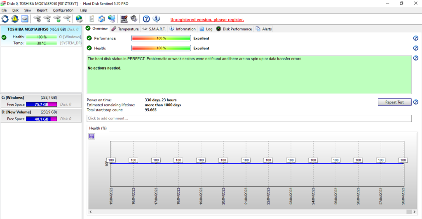Click the Performance 100 % bar
Image resolution: width=422 pixels, height=219 pixels.
click(x=161, y=38)
